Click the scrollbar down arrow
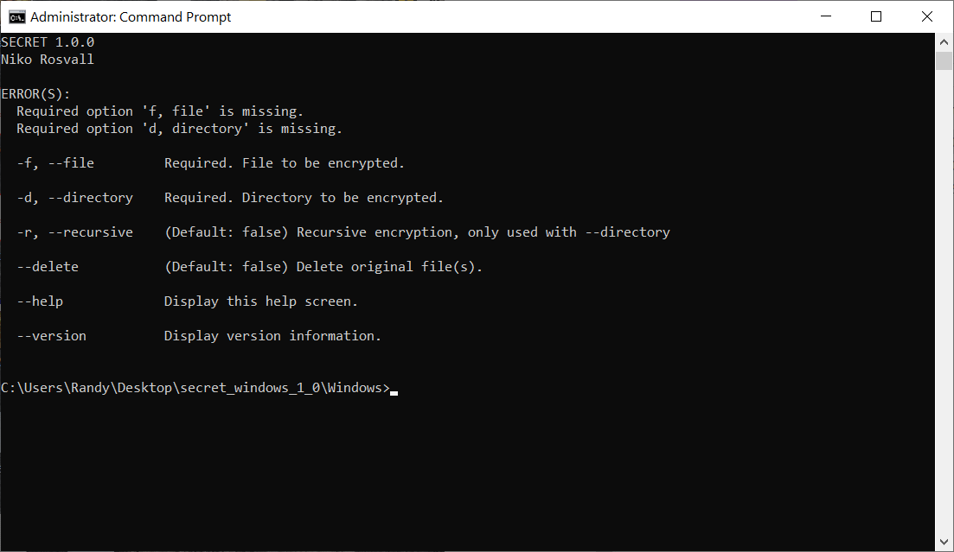The width and height of the screenshot is (954, 552). (x=944, y=542)
